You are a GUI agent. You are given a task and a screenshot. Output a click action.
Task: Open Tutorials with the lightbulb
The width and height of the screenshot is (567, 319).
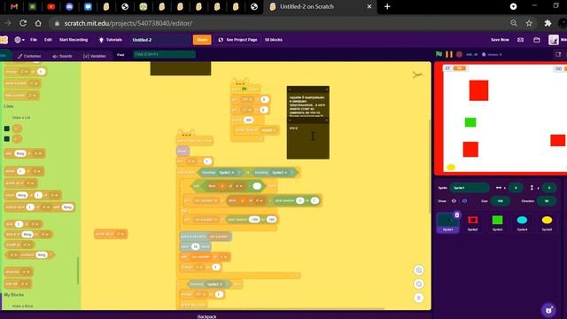[110, 40]
